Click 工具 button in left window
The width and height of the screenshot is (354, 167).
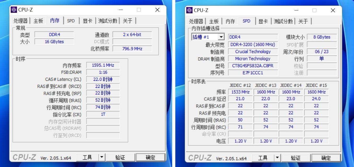pyautogui.click(x=87, y=157)
